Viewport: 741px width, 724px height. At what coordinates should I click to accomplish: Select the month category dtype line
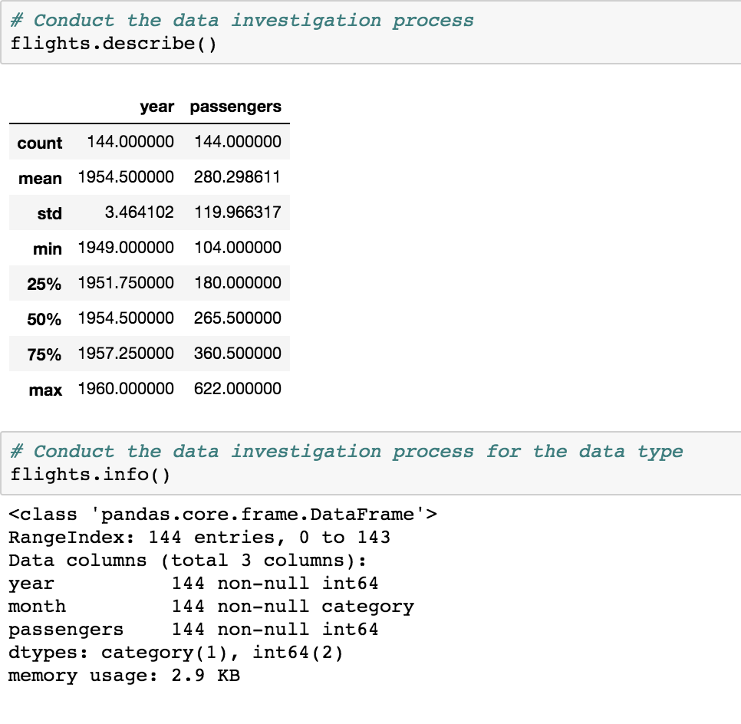click(211, 607)
